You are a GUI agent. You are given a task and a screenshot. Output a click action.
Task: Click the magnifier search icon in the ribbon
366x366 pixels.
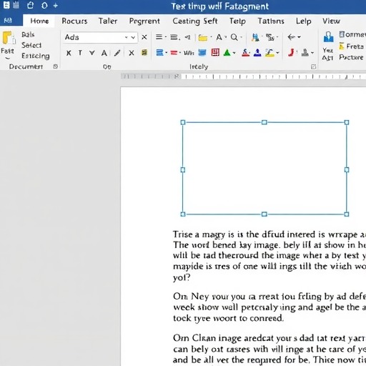point(234,37)
